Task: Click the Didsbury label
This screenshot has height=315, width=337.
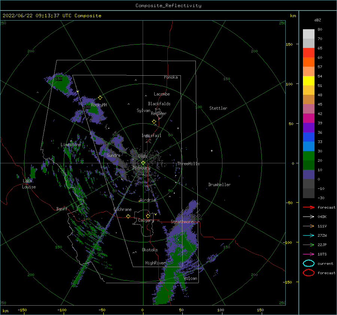Action: [x=141, y=168]
